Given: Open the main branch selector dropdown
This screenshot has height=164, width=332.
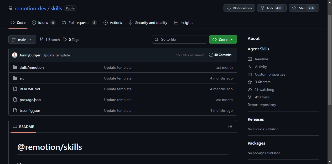Looking at the screenshot, I should [x=22, y=40].
